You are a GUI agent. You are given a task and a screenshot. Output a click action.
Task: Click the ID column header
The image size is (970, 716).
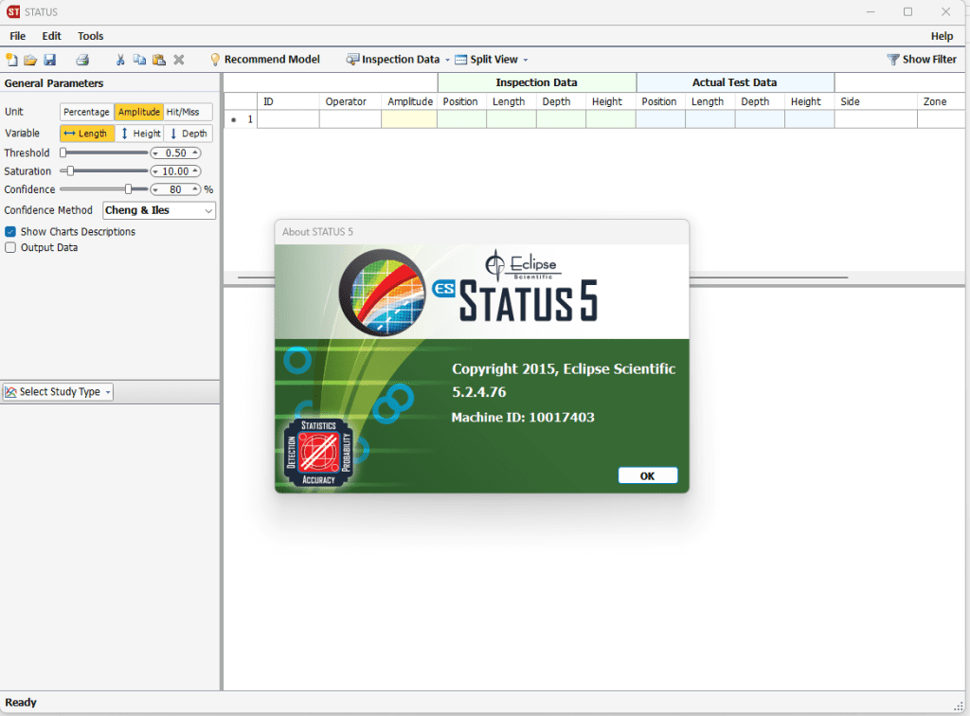click(288, 101)
